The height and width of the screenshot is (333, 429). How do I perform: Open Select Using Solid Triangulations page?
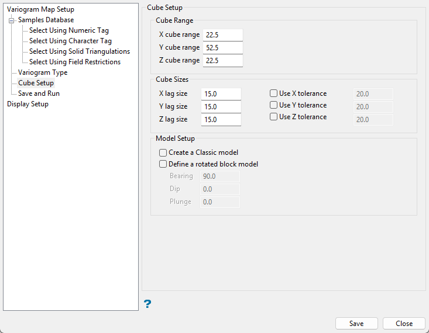79,51
